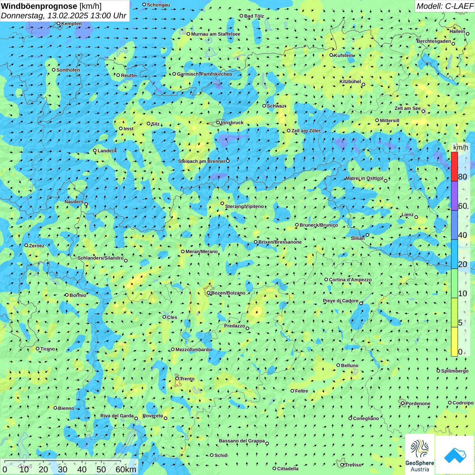Click the Zernez city label
475x475 pixels.
[x=37, y=246]
